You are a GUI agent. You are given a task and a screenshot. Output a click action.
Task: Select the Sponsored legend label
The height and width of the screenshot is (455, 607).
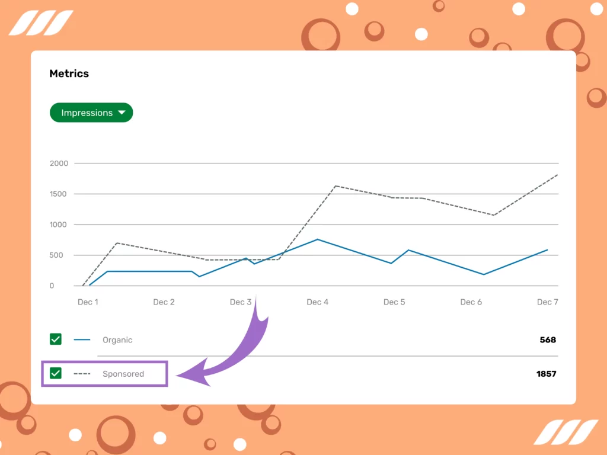[x=124, y=374]
